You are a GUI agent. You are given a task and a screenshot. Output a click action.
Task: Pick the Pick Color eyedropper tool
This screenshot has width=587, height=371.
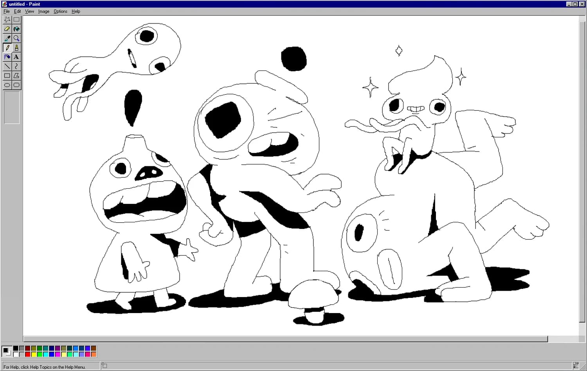click(7, 38)
